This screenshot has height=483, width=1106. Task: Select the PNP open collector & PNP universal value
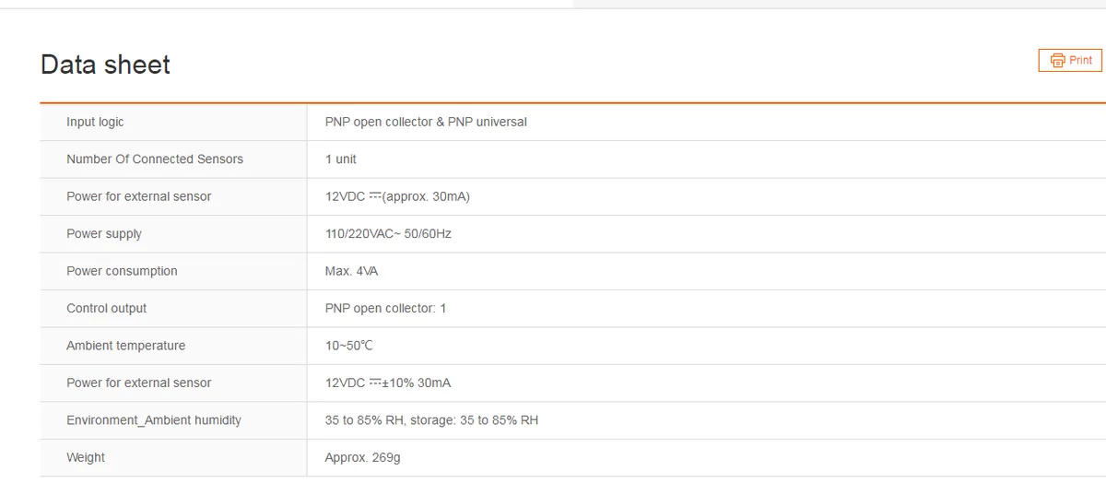[x=426, y=123]
